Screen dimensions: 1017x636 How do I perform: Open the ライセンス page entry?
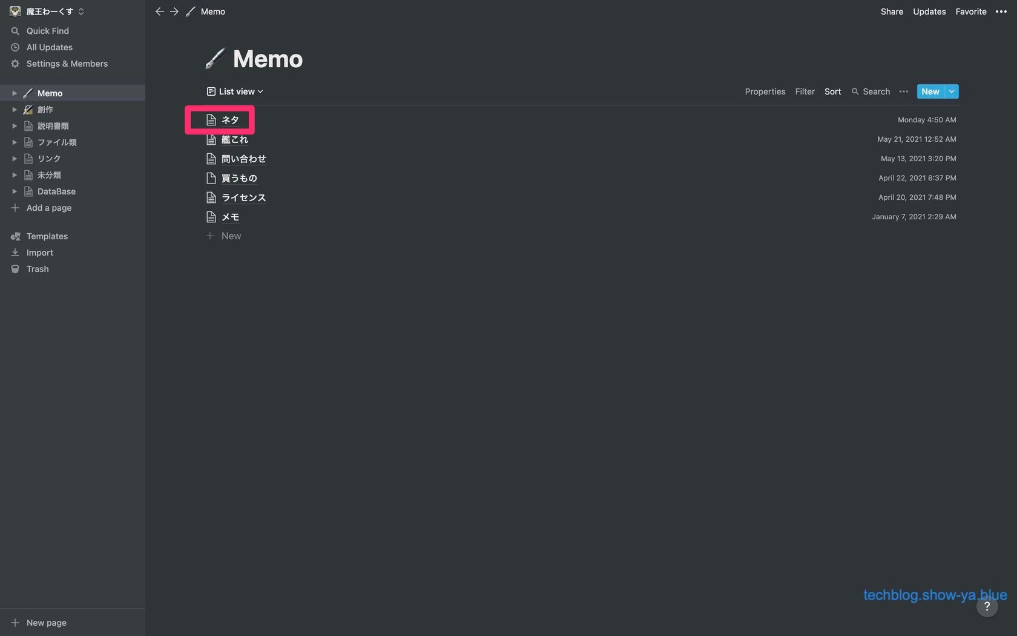(243, 197)
